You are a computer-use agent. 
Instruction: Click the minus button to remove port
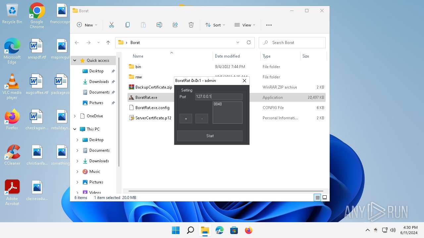202,119
